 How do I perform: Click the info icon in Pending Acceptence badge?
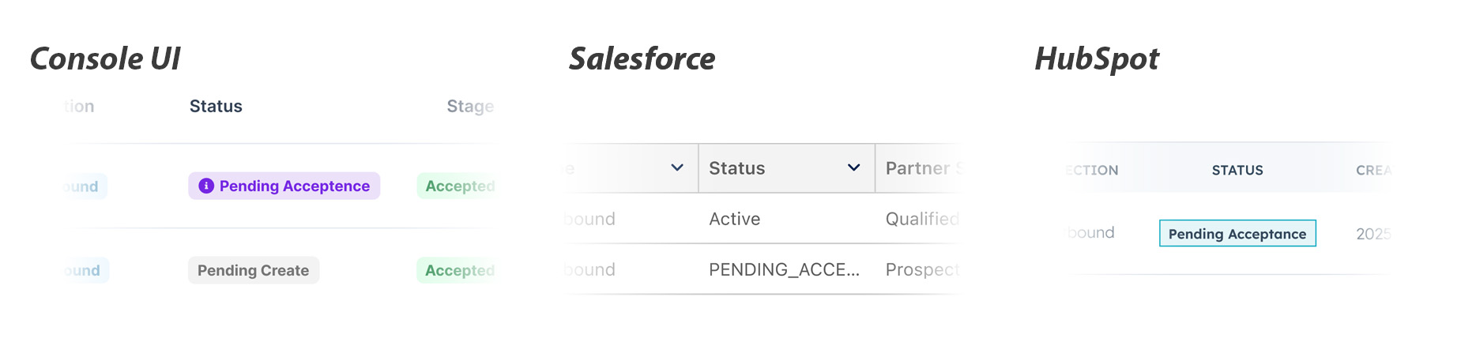pyautogui.click(x=206, y=186)
